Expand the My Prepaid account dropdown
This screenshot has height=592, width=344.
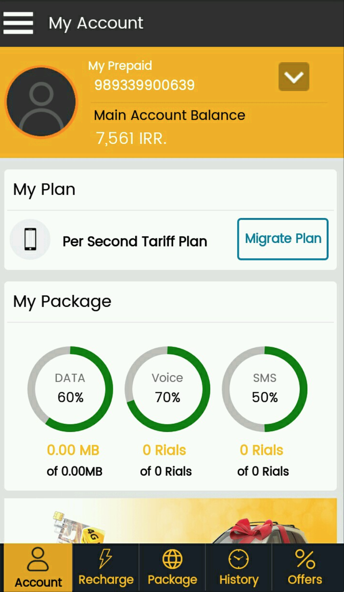(x=294, y=77)
